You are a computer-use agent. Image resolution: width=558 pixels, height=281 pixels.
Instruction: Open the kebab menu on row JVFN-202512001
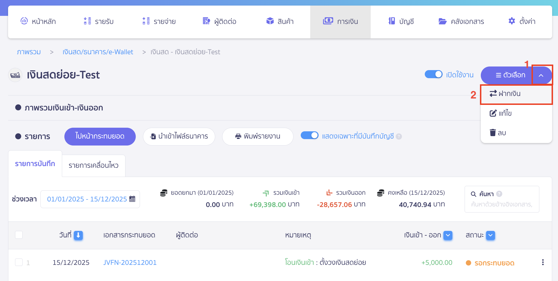click(x=543, y=262)
